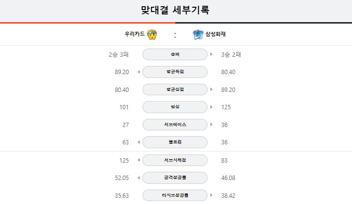Click the 우리카드 team logo

click(x=152, y=34)
